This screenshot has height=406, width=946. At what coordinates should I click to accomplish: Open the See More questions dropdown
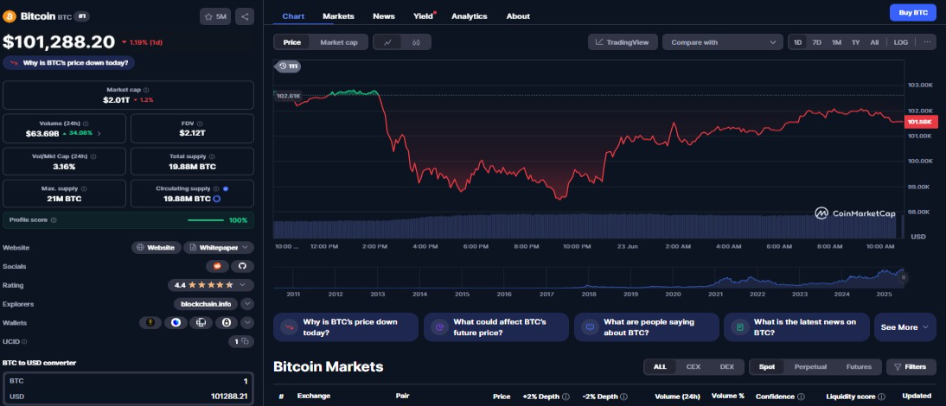click(x=905, y=327)
